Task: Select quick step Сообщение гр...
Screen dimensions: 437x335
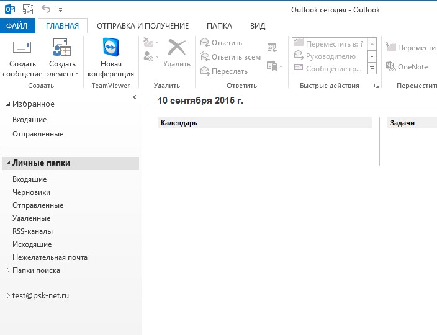Action: (329, 68)
